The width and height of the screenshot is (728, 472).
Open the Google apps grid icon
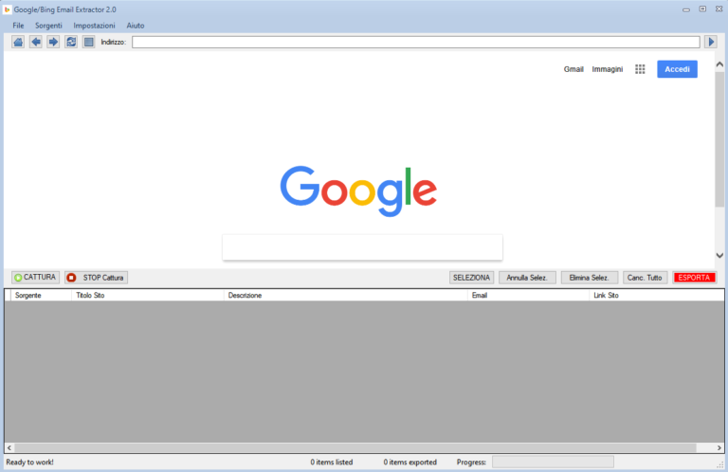(640, 69)
